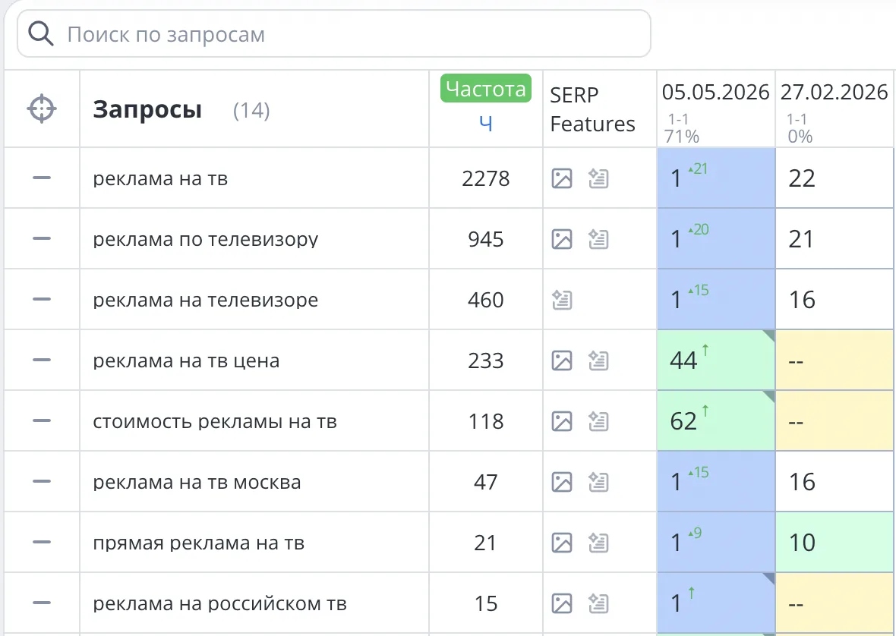Click the image icon for 'реклама на тв'
This screenshot has height=636, width=896.
tap(562, 178)
